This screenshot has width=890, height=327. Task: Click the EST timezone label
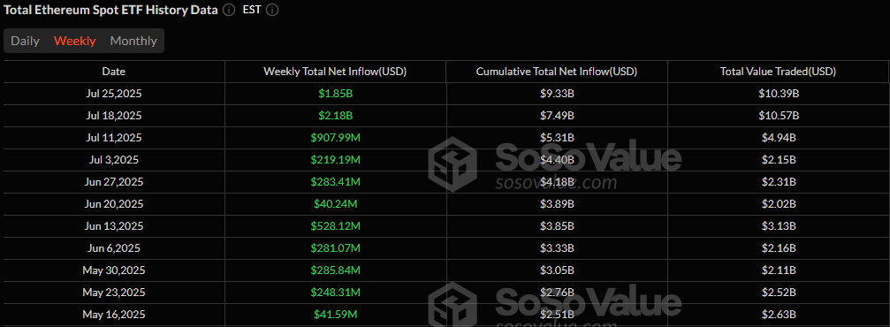coord(252,11)
